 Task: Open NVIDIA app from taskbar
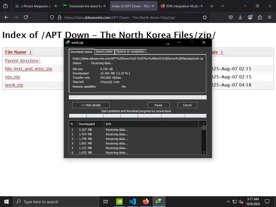pos(119,202)
